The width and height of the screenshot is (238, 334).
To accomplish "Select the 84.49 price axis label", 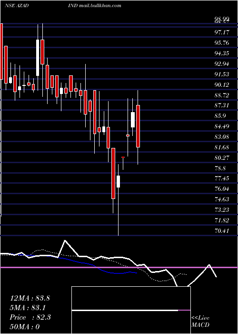I will pos(222,126).
